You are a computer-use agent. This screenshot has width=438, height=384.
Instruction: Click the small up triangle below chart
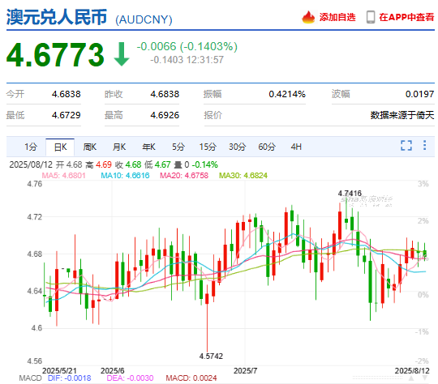411,378
